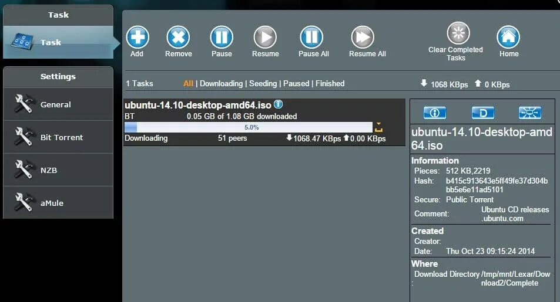Go to Home via house icon
The height and width of the screenshot is (302, 560).
tap(508, 37)
